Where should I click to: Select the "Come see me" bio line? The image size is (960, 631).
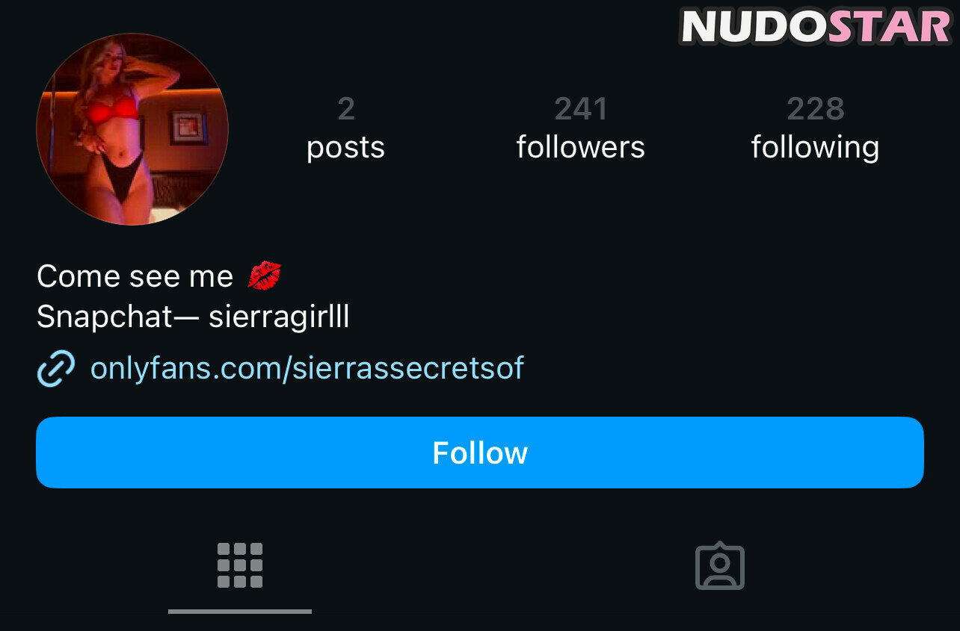point(135,276)
